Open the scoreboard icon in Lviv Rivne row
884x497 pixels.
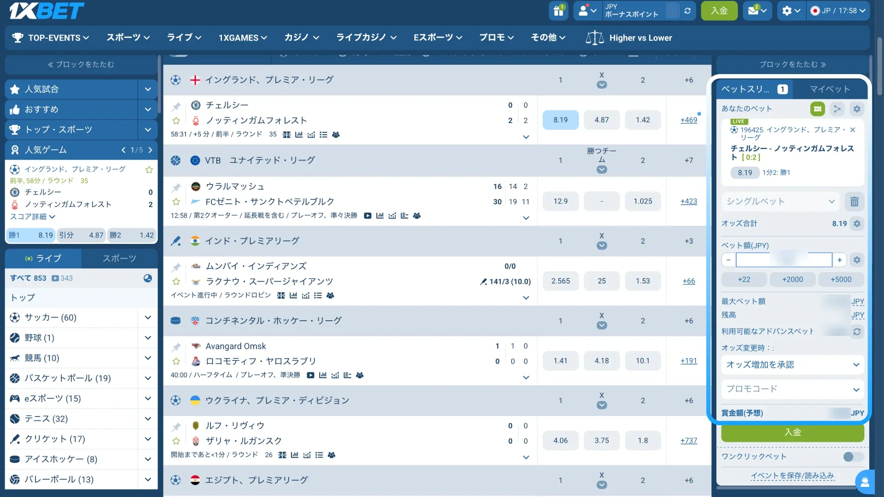pos(282,455)
